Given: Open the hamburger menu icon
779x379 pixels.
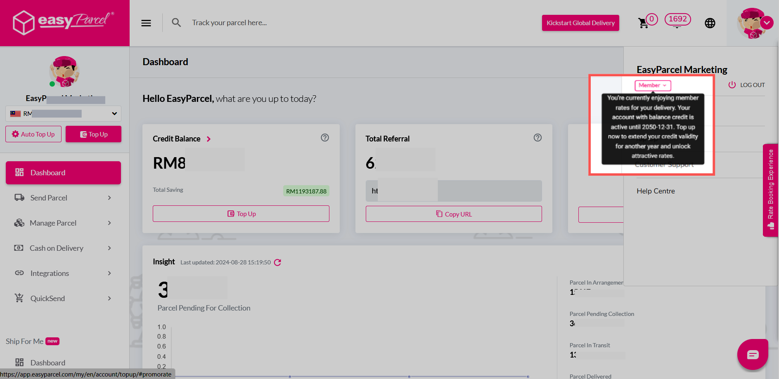Looking at the screenshot, I should point(146,23).
